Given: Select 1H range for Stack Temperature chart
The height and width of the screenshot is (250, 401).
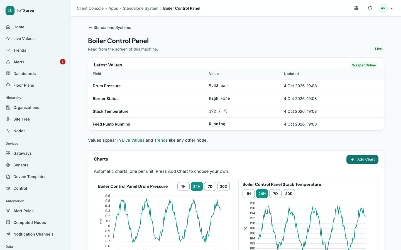Looking at the screenshot, I should tap(249, 194).
